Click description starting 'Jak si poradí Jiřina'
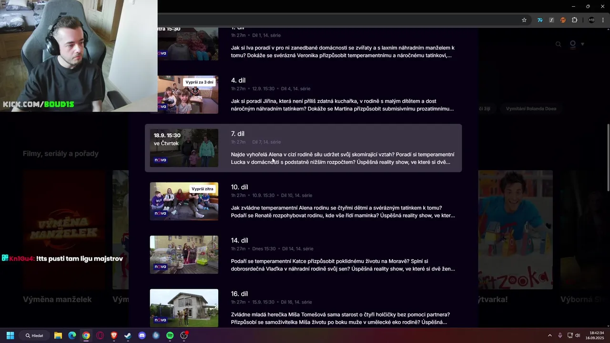Viewport: 610px width, 343px height. point(342,105)
